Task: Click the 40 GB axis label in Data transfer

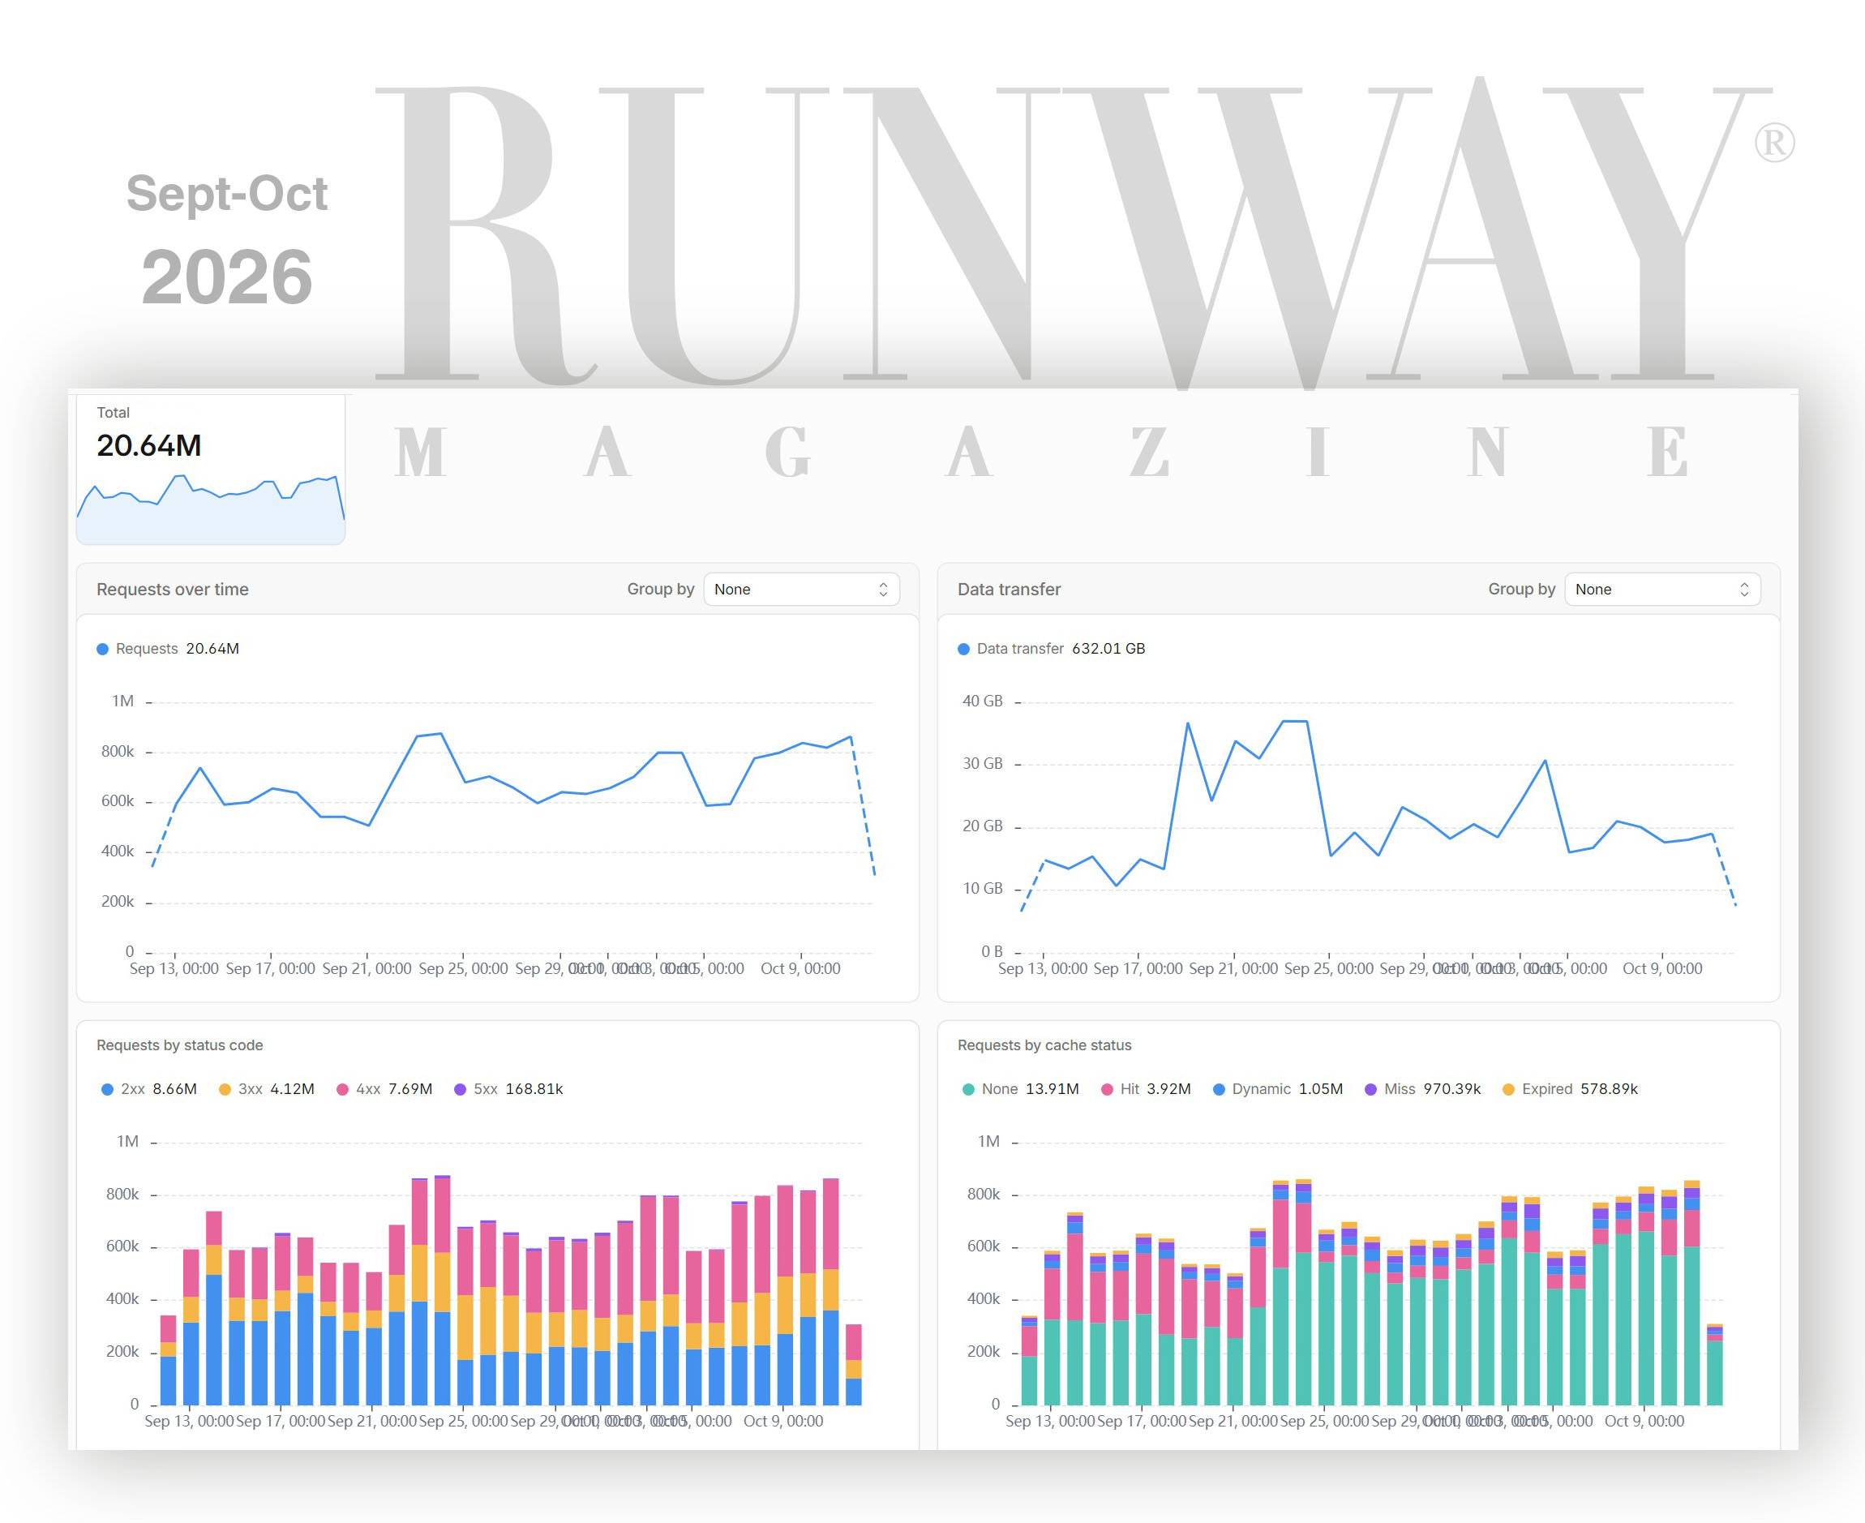Action: [983, 701]
